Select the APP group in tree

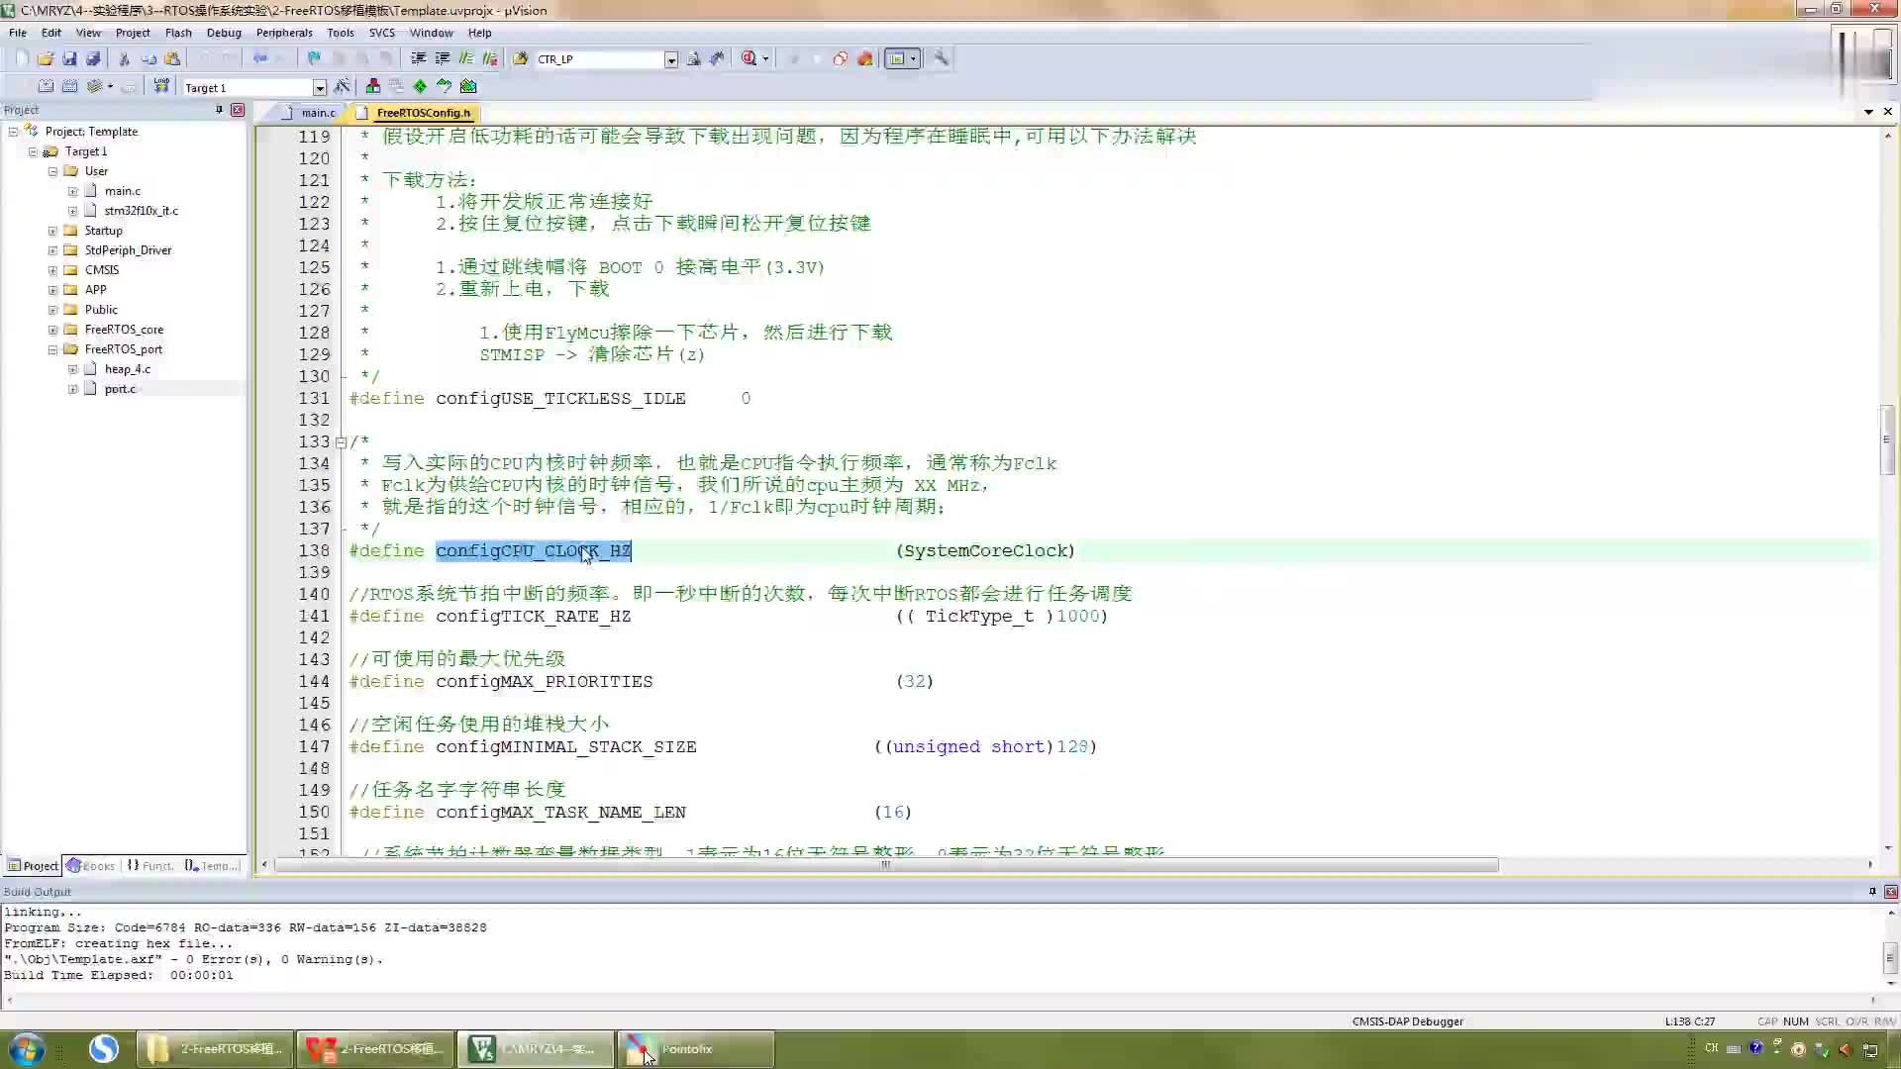[x=95, y=290]
